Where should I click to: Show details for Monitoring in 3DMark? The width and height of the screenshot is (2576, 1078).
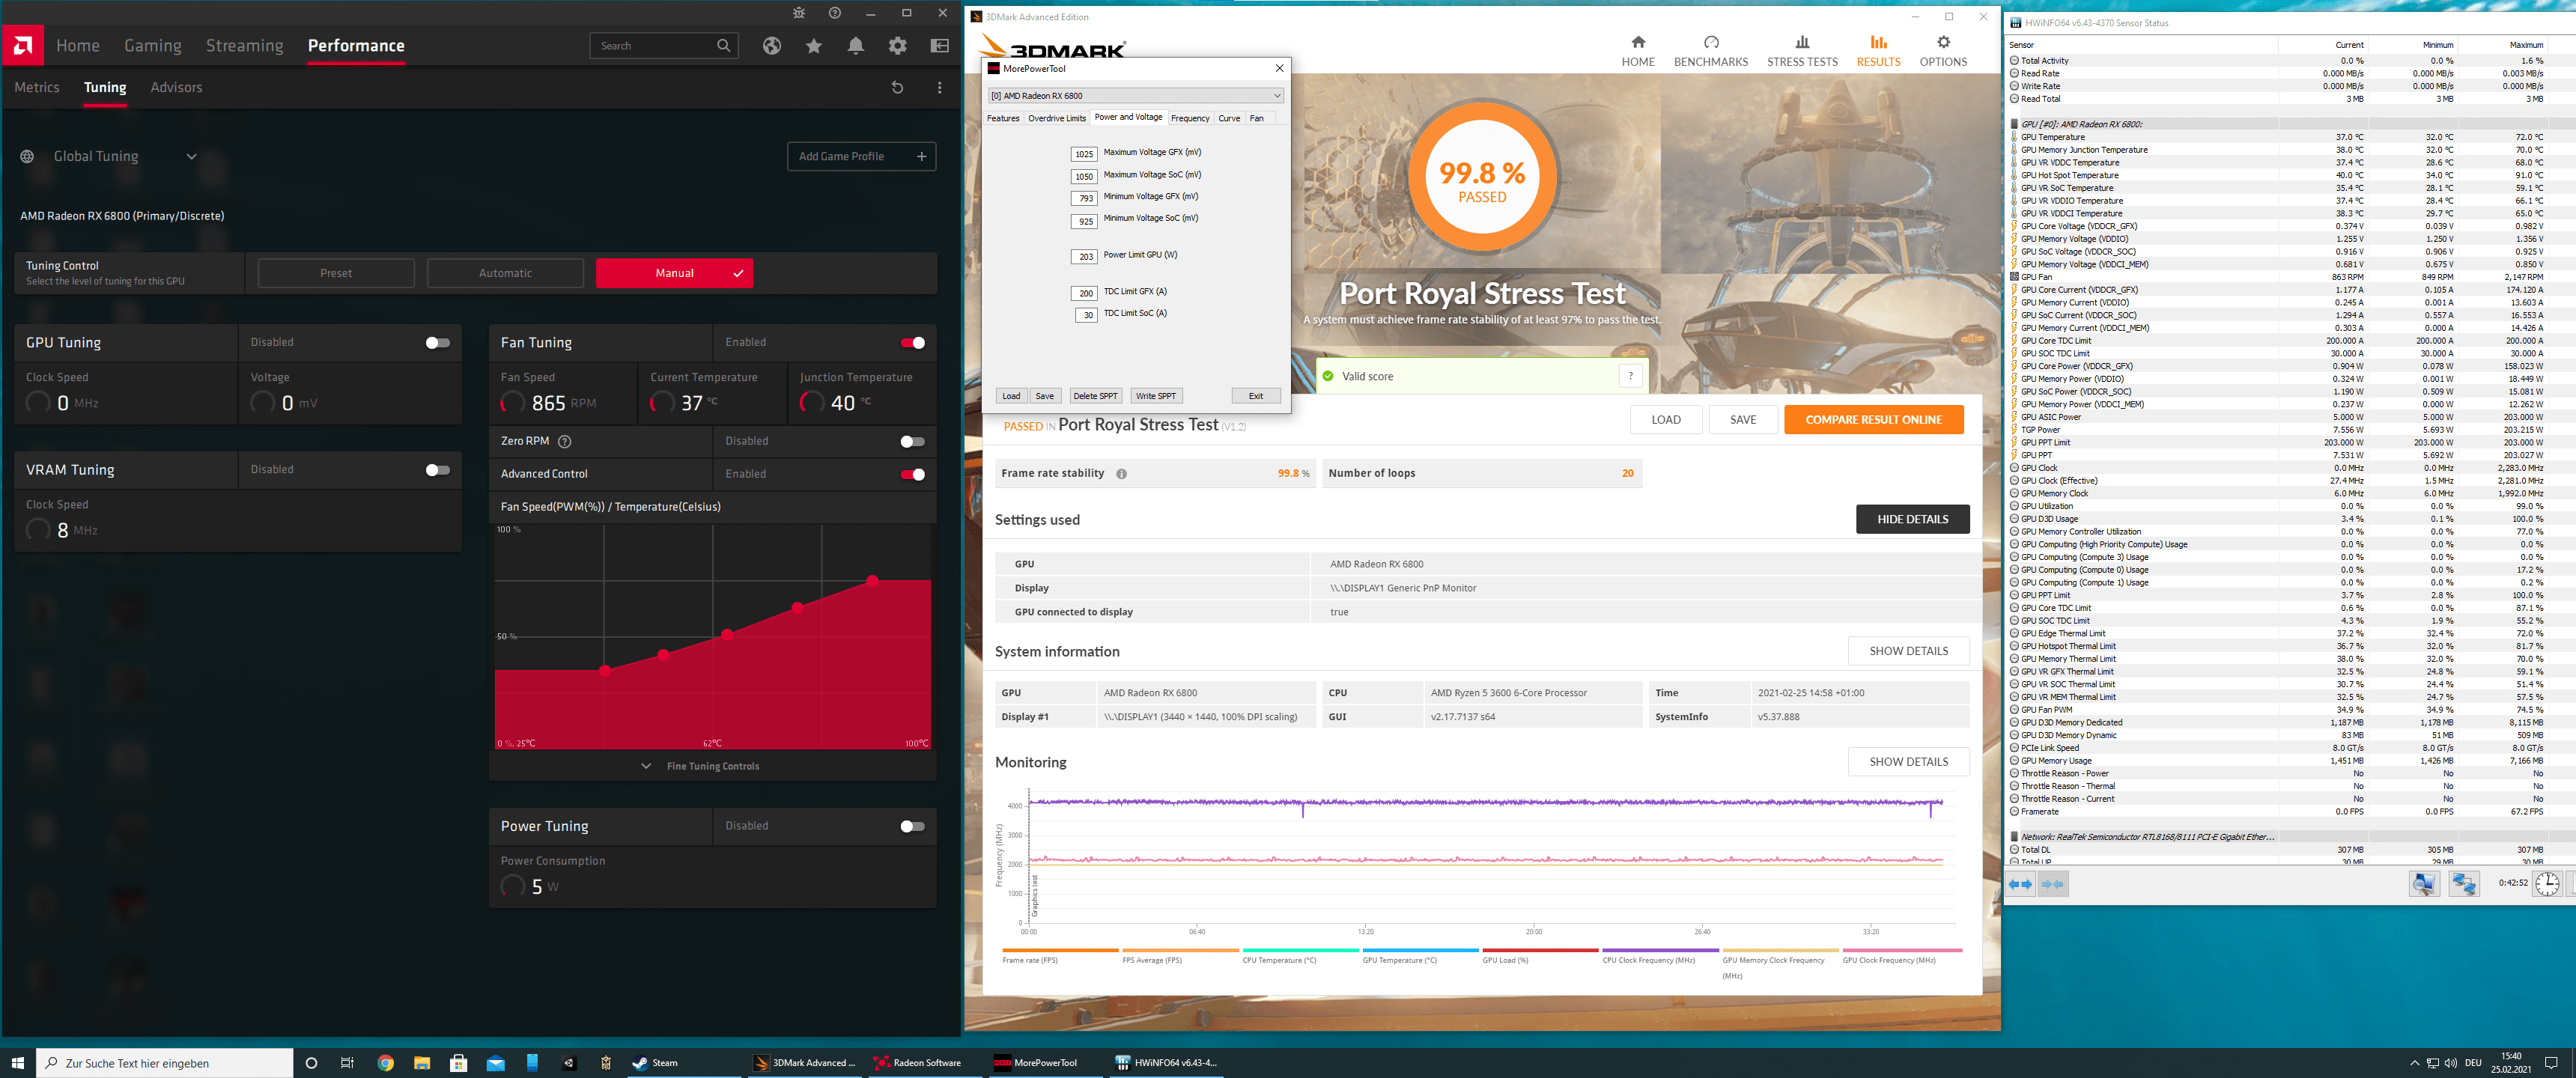[x=1908, y=762]
